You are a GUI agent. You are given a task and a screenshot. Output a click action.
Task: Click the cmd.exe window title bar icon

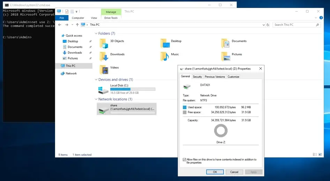point(7,5)
